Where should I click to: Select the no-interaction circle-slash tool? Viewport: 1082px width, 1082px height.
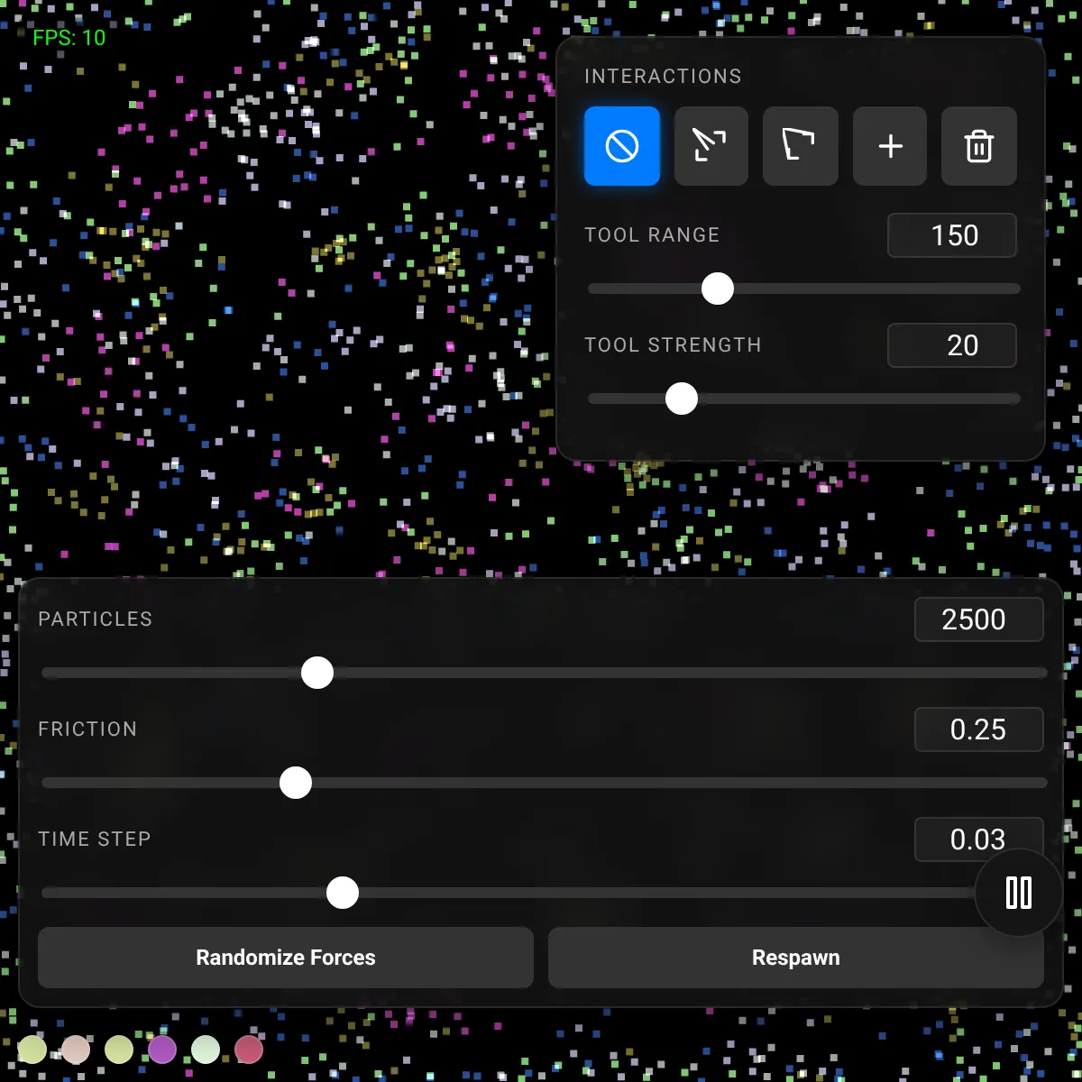pos(622,146)
